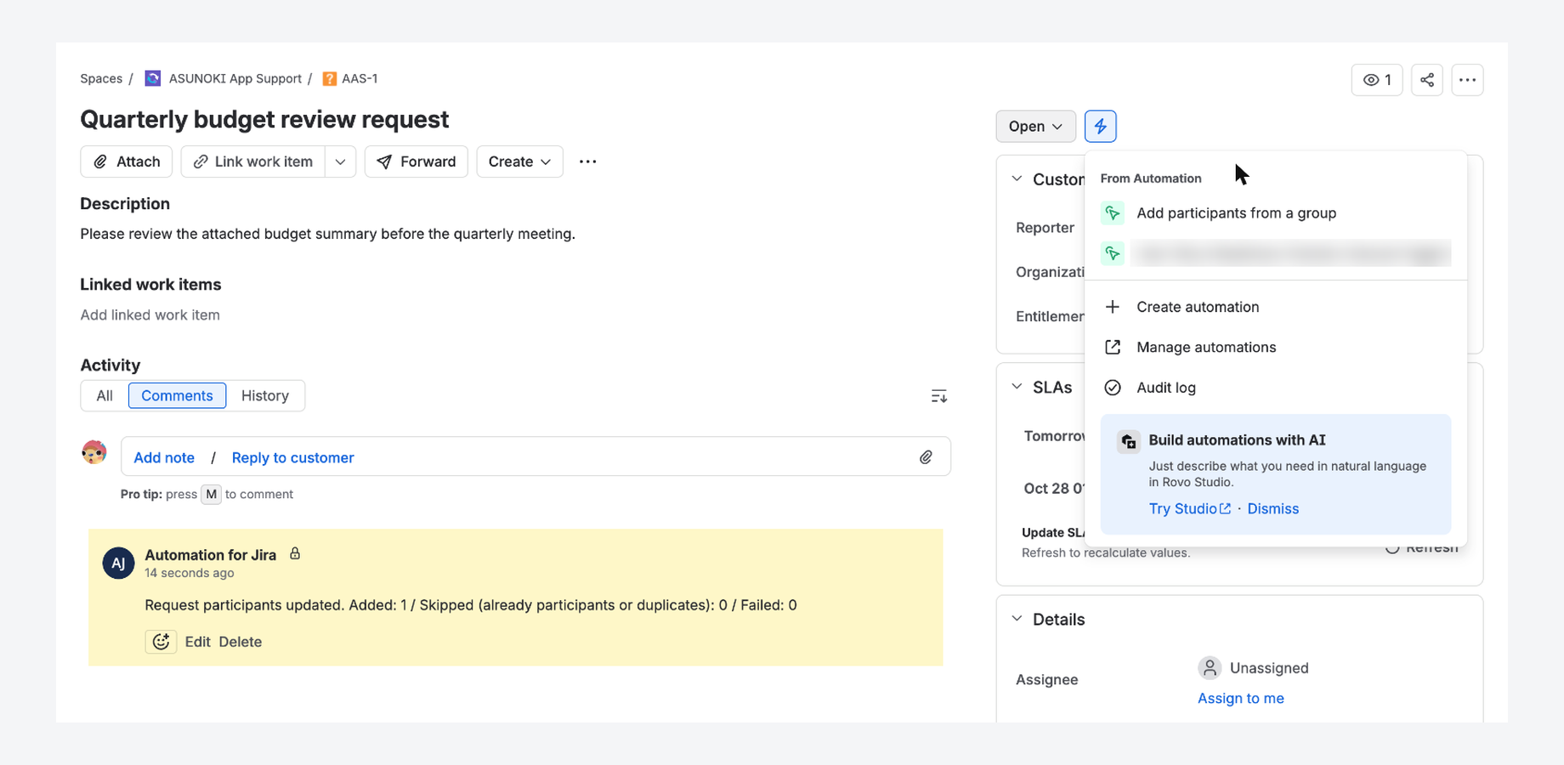Image resolution: width=1564 pixels, height=765 pixels.
Task: Open the watchers eye icon button
Action: (x=1377, y=80)
